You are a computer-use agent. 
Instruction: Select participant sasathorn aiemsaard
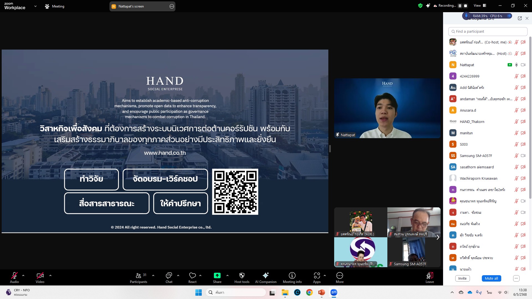coord(487,167)
